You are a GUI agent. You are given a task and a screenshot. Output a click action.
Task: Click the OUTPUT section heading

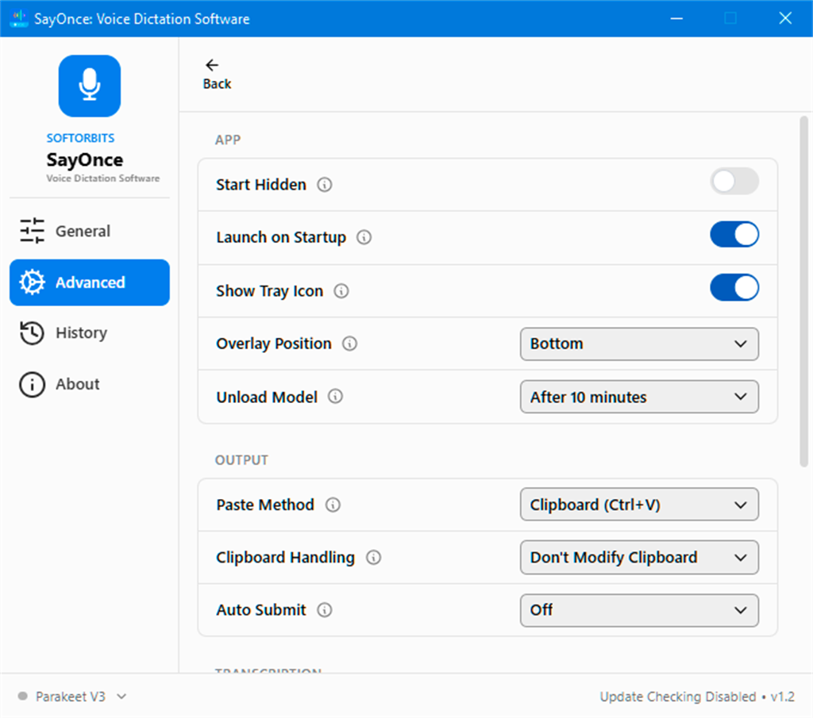tap(241, 460)
